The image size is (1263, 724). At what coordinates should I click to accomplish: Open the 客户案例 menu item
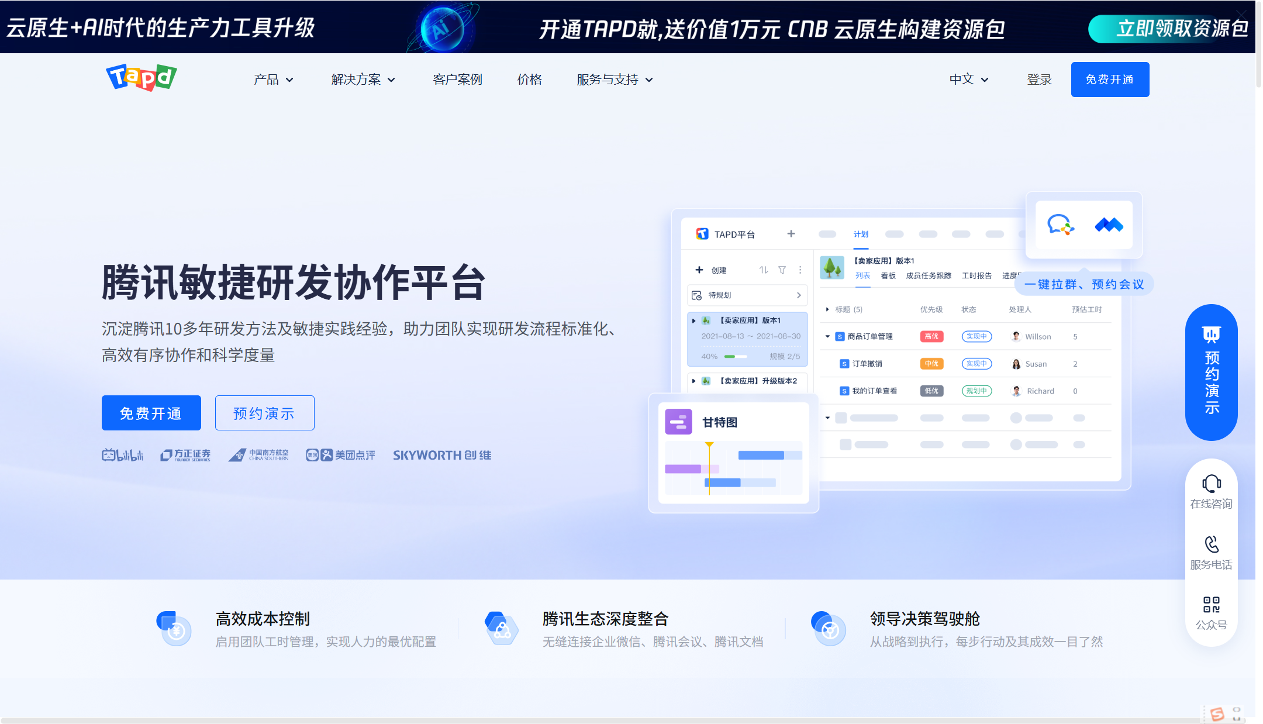click(x=457, y=80)
